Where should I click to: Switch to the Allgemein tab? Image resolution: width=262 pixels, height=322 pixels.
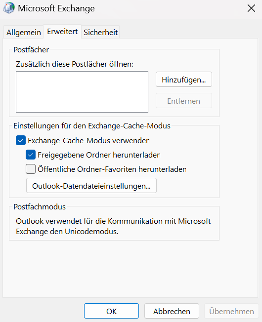click(24, 32)
